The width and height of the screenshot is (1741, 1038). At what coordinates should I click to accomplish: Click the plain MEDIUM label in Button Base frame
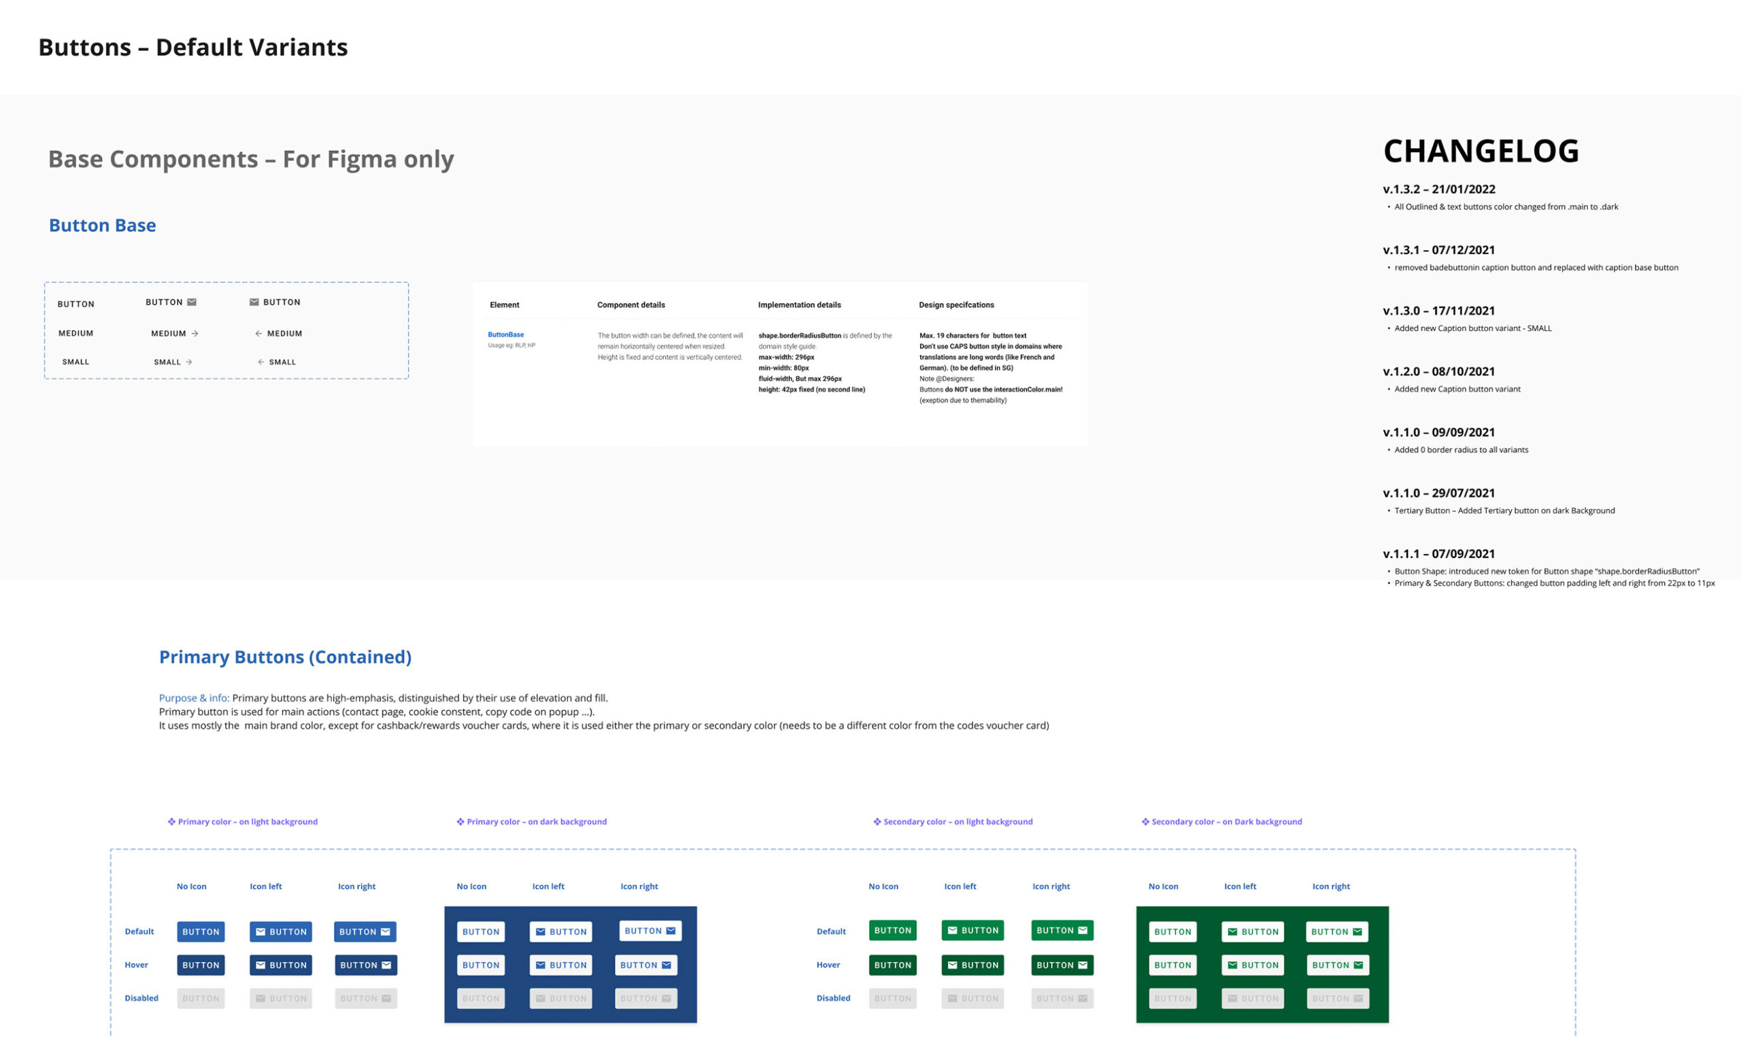(x=75, y=334)
